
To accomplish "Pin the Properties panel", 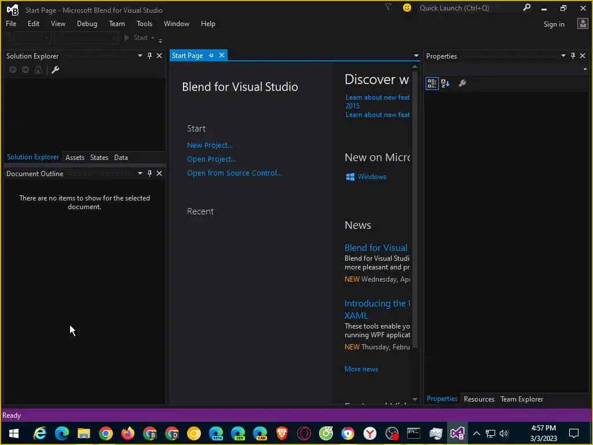I will tap(573, 56).
